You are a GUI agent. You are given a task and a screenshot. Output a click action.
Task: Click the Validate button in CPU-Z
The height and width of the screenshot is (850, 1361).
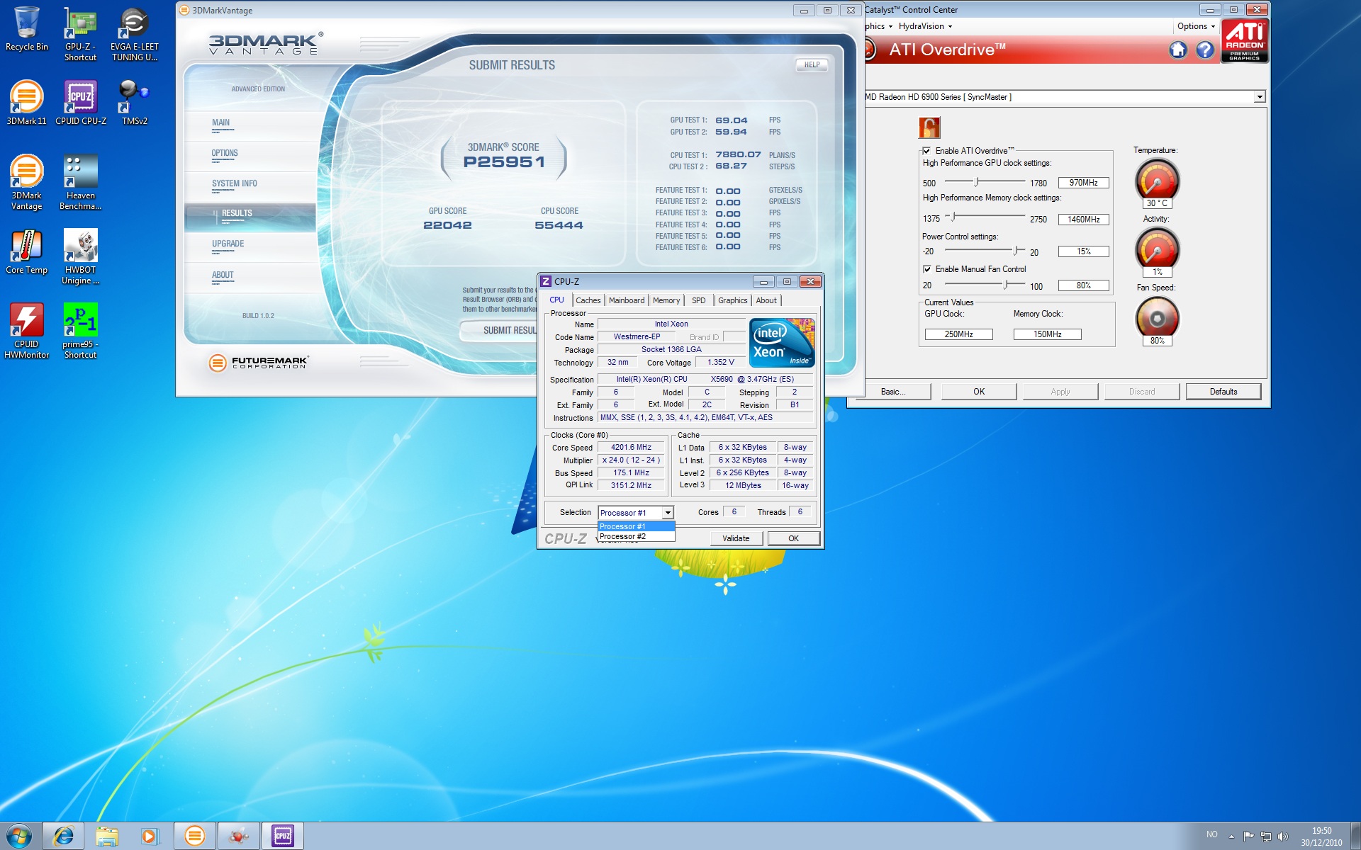coord(736,538)
